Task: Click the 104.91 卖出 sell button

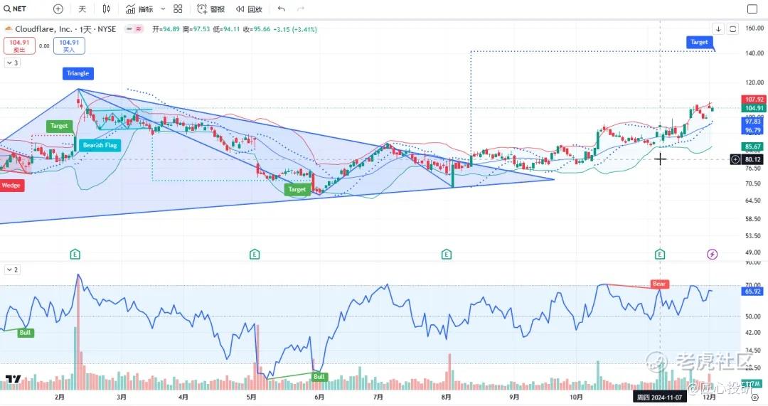Action: point(20,46)
